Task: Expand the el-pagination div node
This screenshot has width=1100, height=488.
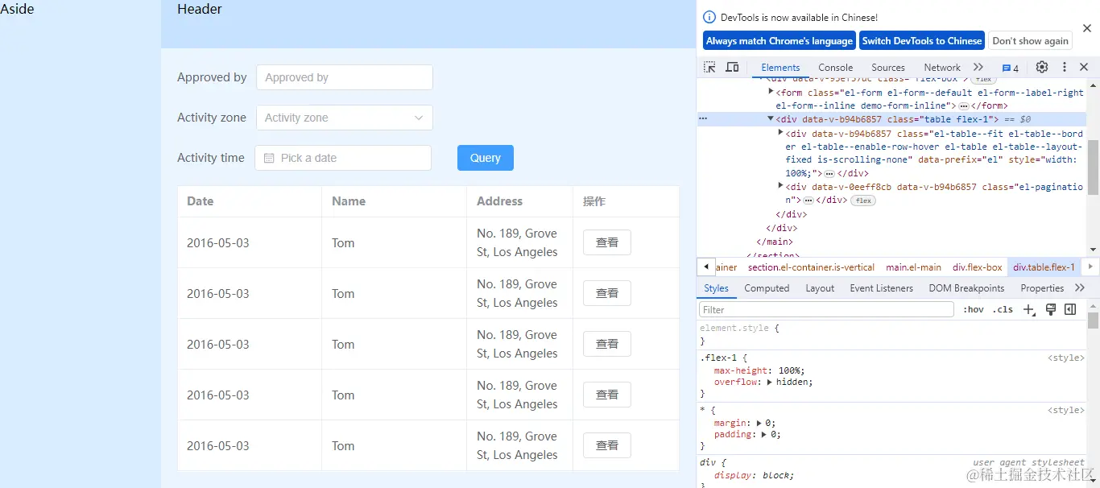Action: point(780,186)
